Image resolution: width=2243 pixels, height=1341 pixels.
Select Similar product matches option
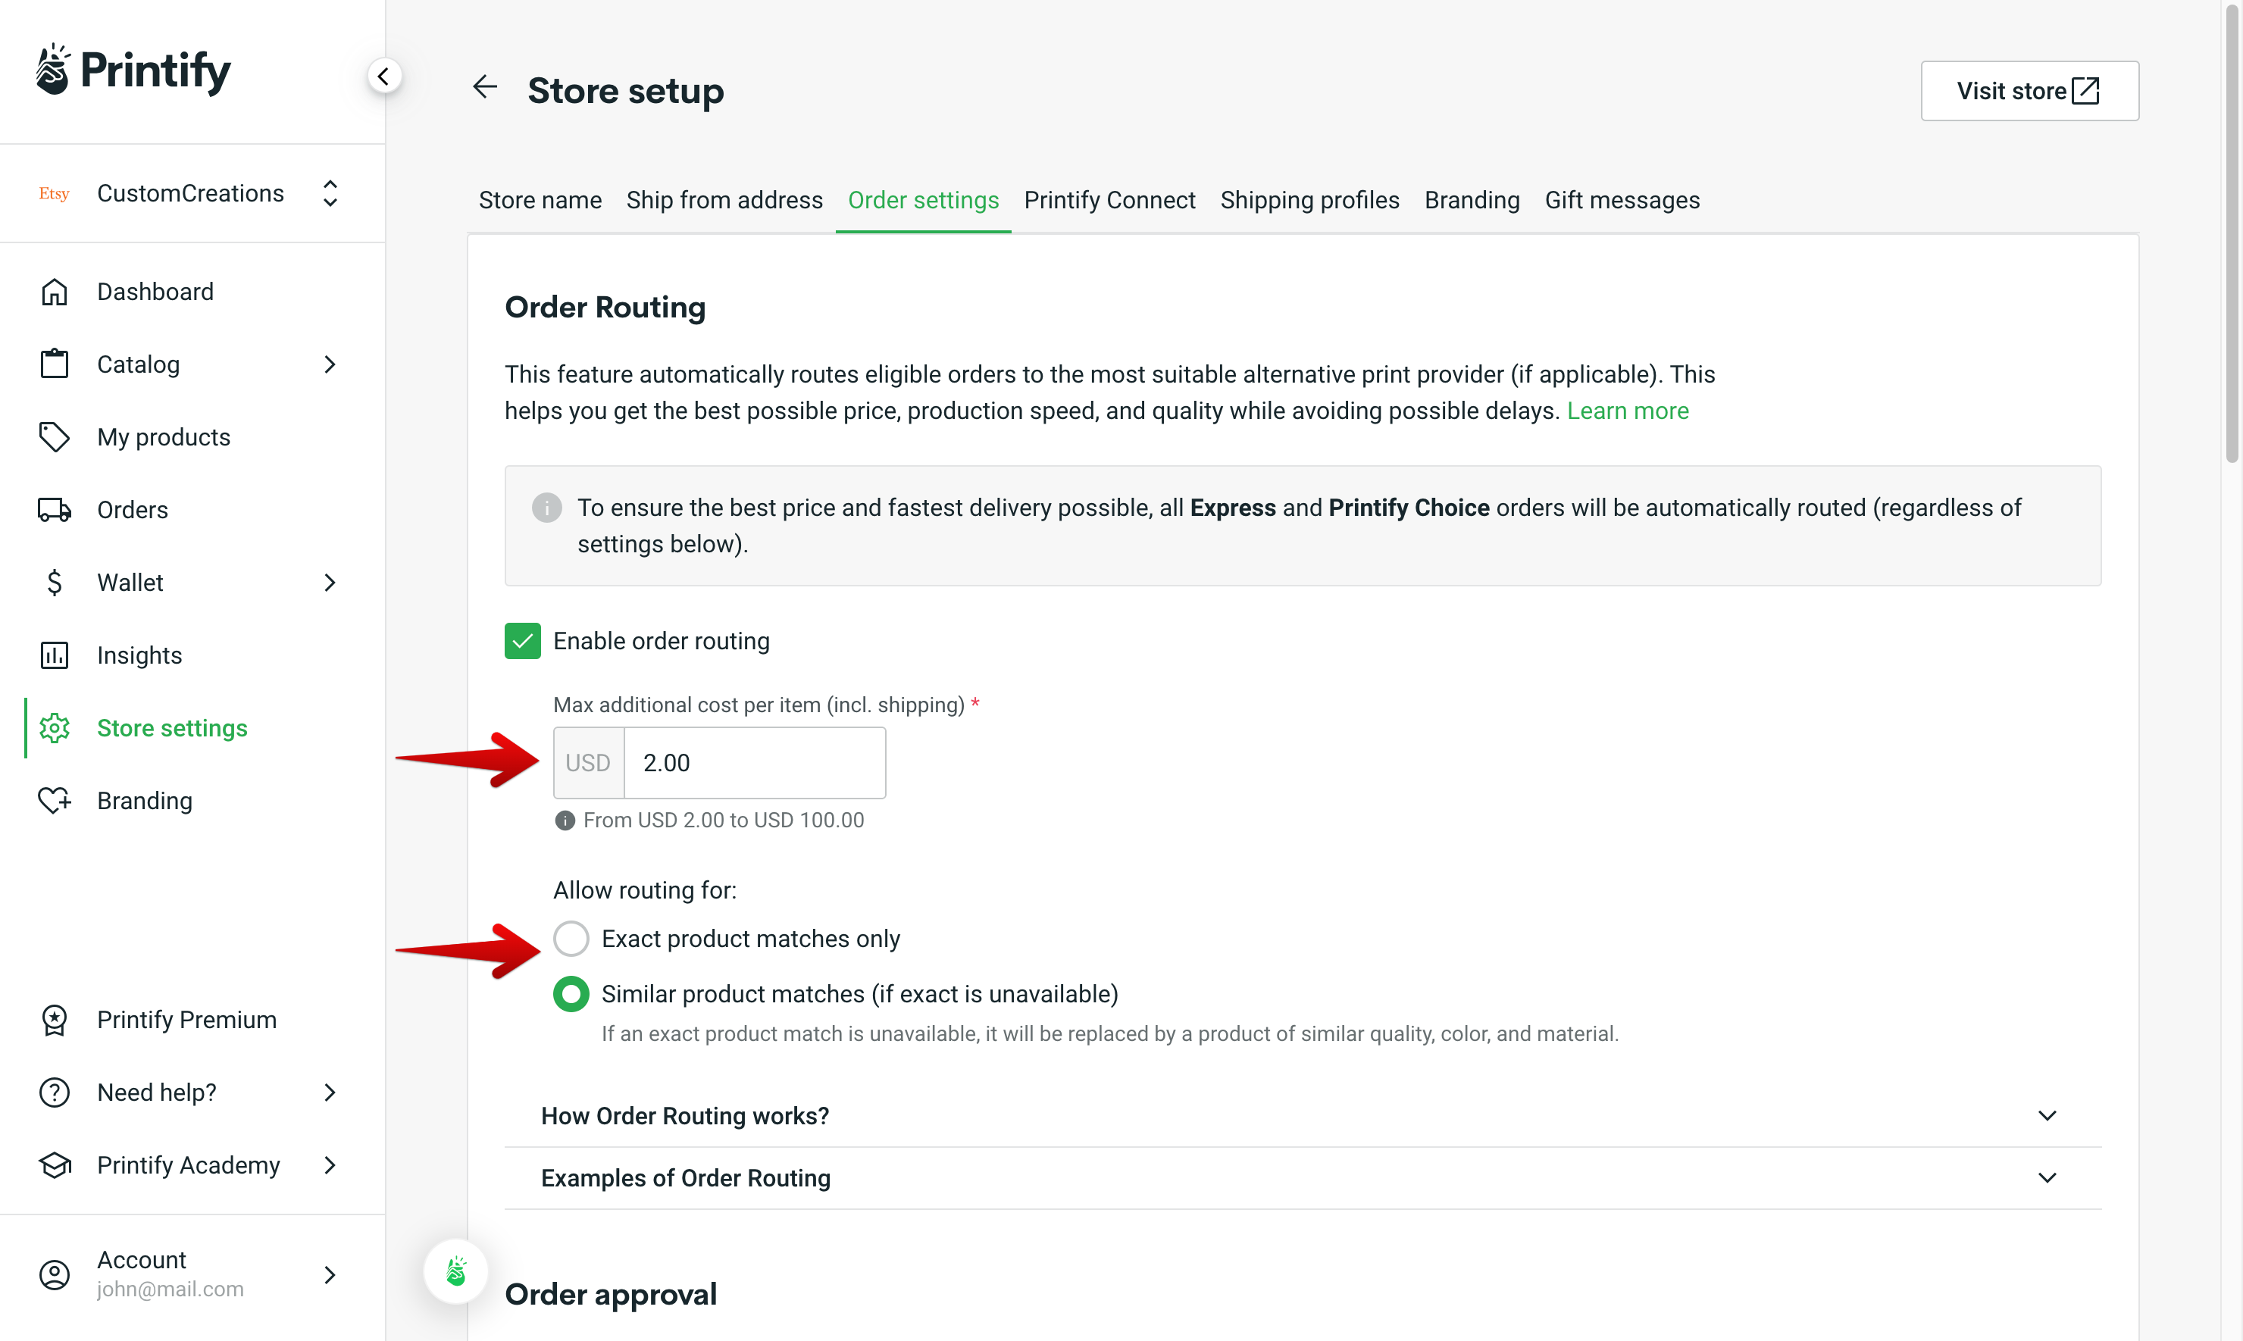(571, 993)
